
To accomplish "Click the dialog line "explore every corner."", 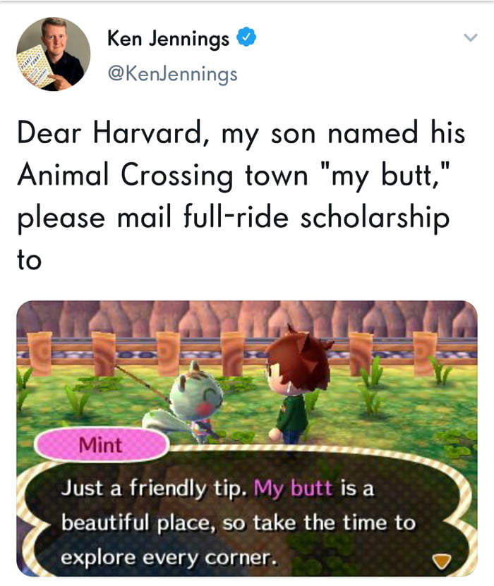I will coord(166,558).
